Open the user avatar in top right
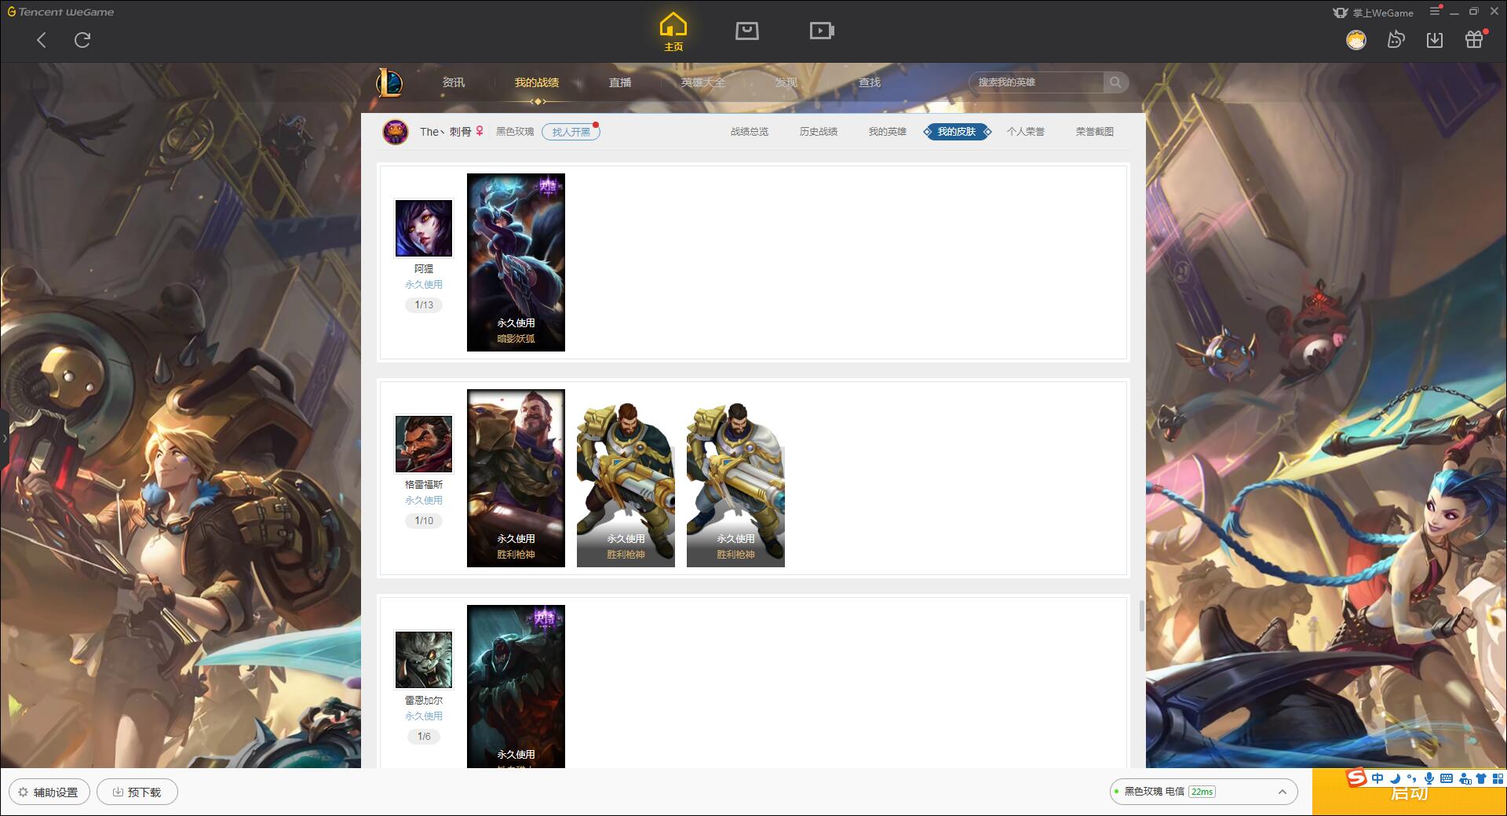 [1356, 40]
